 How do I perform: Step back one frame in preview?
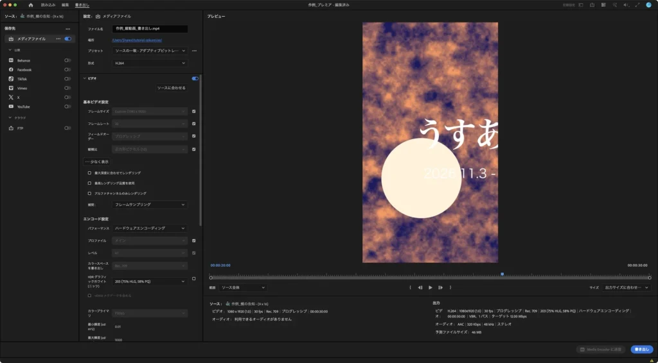(420, 287)
